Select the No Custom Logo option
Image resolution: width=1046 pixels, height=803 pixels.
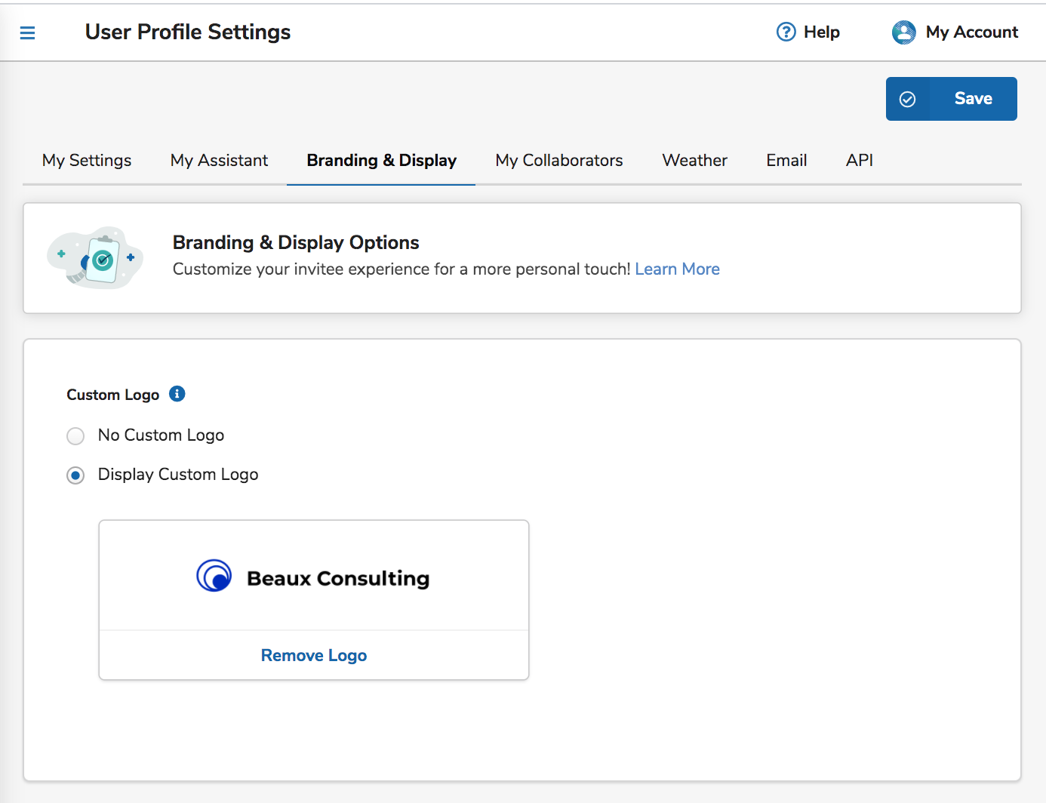[75, 436]
